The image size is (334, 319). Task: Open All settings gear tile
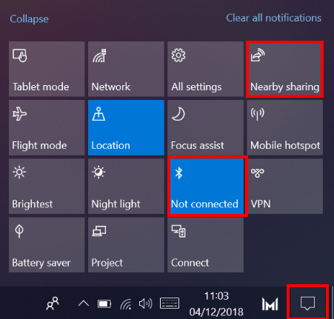pos(205,69)
